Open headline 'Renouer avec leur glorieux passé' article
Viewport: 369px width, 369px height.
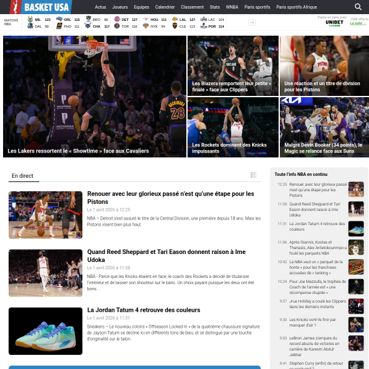tap(170, 197)
